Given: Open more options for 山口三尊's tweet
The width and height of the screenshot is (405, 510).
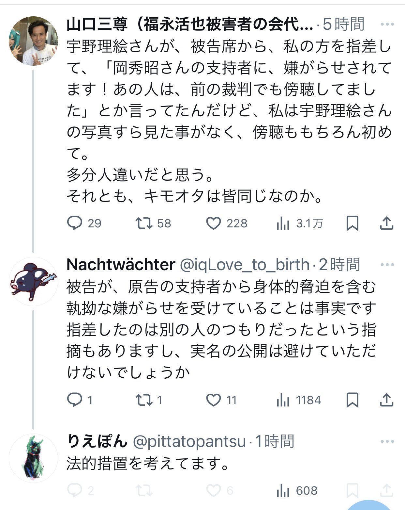Looking at the screenshot, I should coord(387,25).
